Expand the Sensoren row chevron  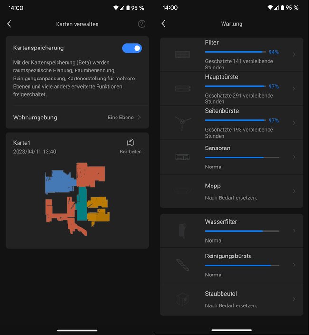pos(294,157)
